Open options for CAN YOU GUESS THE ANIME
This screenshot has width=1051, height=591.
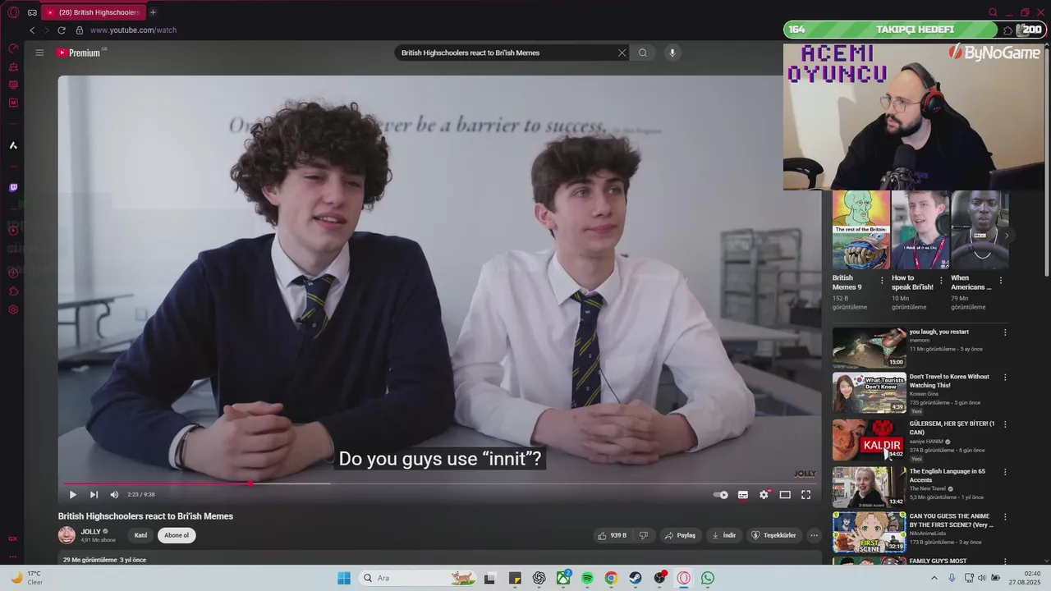[x=1005, y=517]
